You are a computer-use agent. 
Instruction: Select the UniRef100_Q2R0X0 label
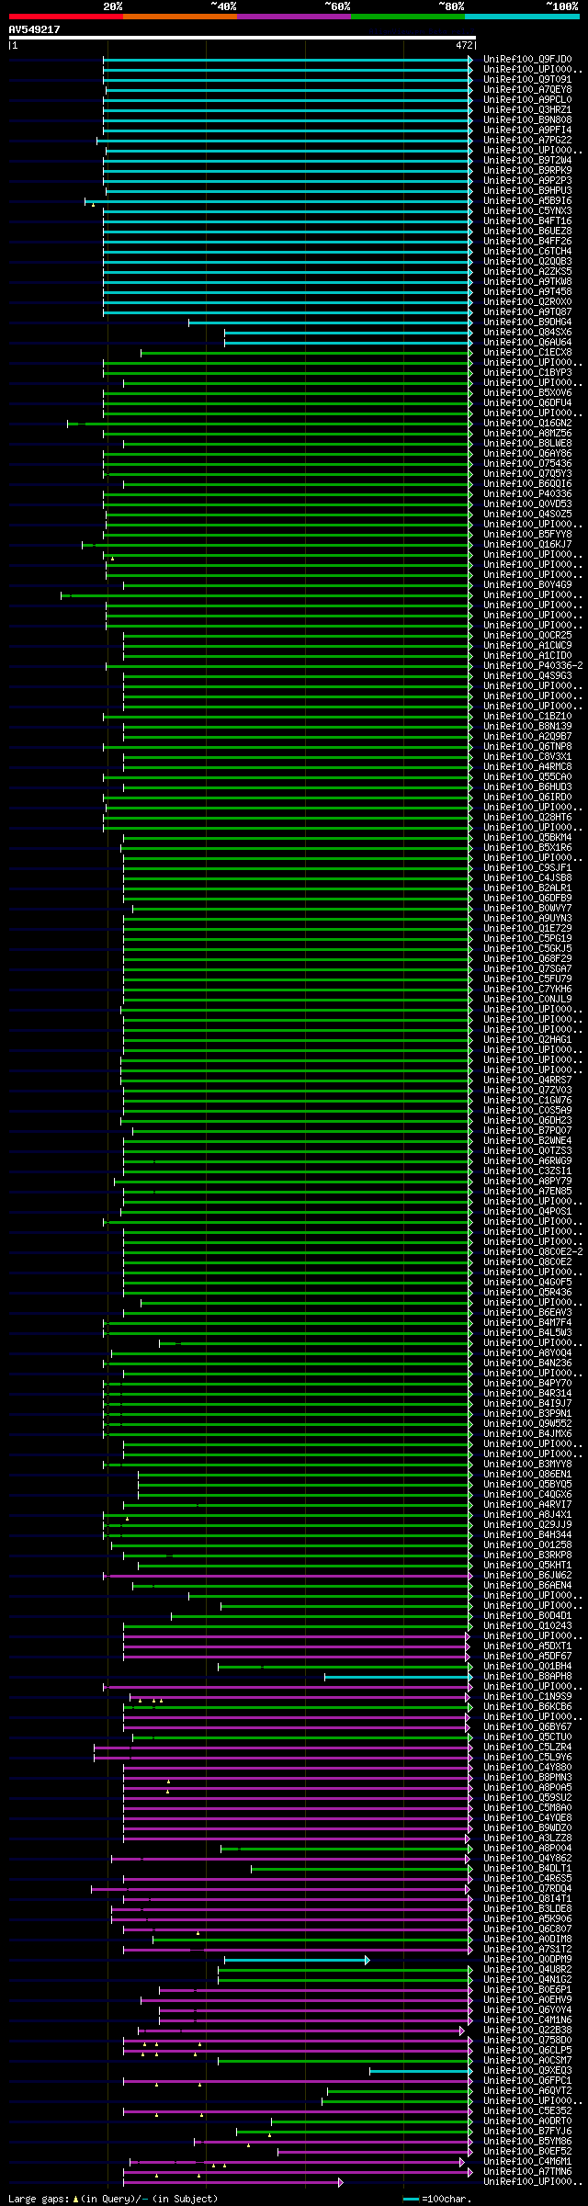click(527, 302)
